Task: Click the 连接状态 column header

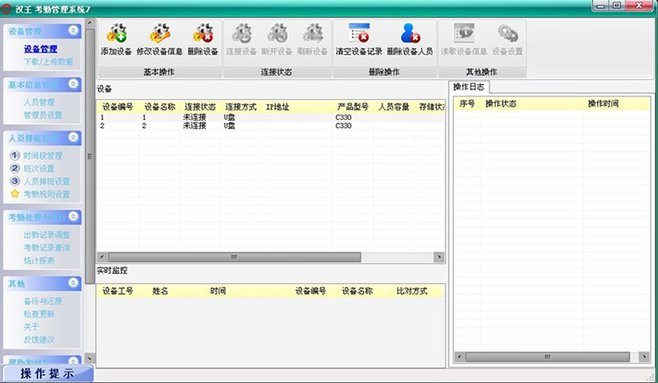Action: pyautogui.click(x=200, y=107)
